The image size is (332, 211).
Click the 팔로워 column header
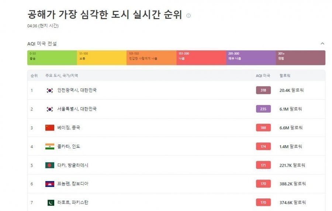tap(285, 76)
